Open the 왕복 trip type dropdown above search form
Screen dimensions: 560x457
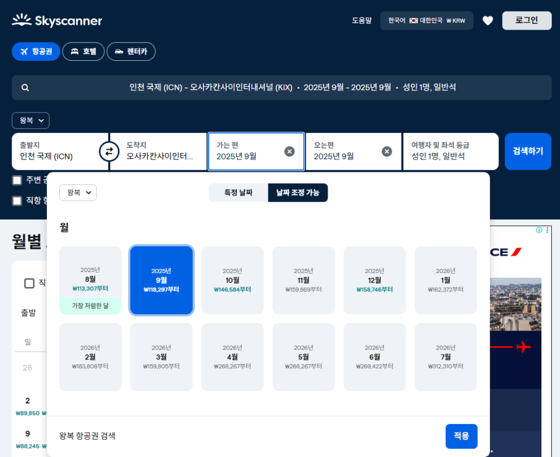(x=31, y=121)
